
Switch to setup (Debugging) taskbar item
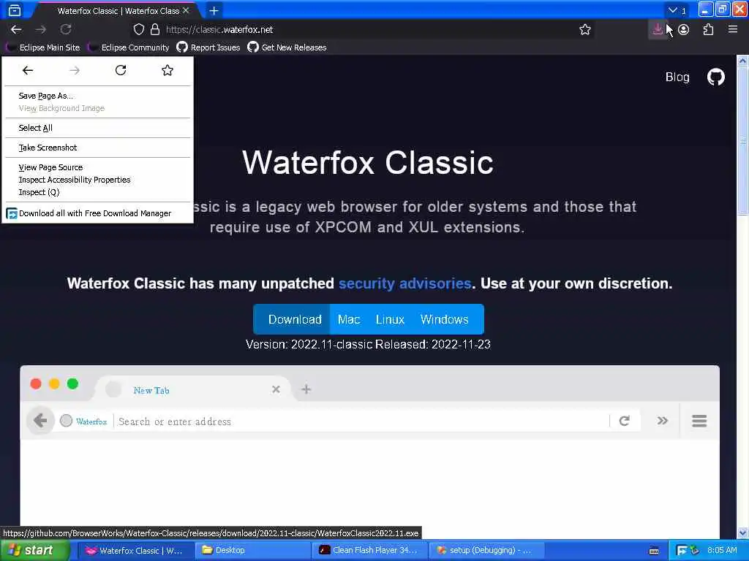click(x=487, y=551)
